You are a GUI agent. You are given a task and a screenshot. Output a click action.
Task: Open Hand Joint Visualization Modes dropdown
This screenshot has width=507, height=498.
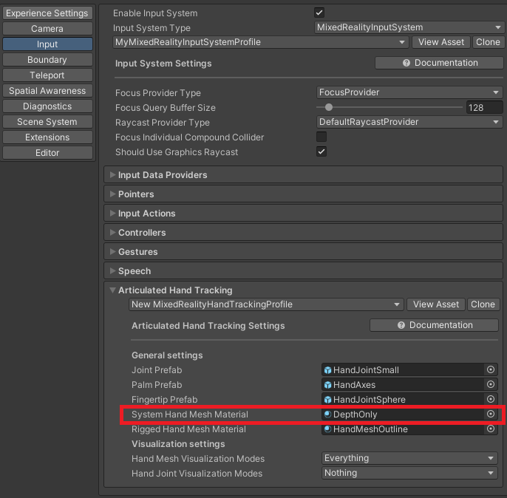[x=409, y=473]
